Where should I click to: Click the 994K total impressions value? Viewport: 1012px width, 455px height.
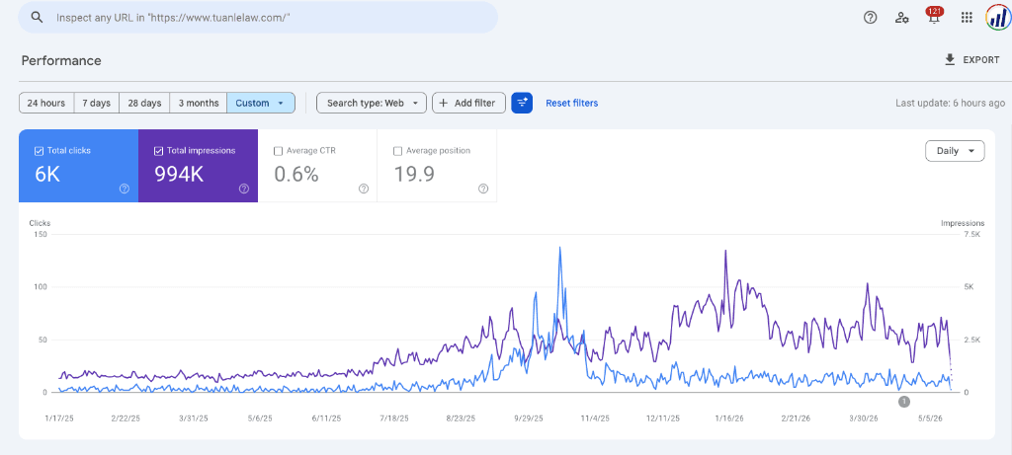tap(179, 174)
